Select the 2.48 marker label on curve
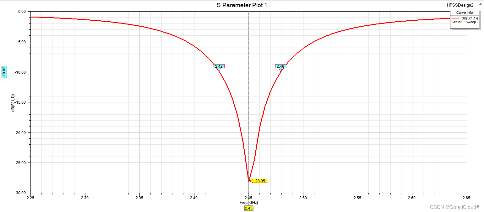Viewport: 484px width, 212px height. click(280, 66)
